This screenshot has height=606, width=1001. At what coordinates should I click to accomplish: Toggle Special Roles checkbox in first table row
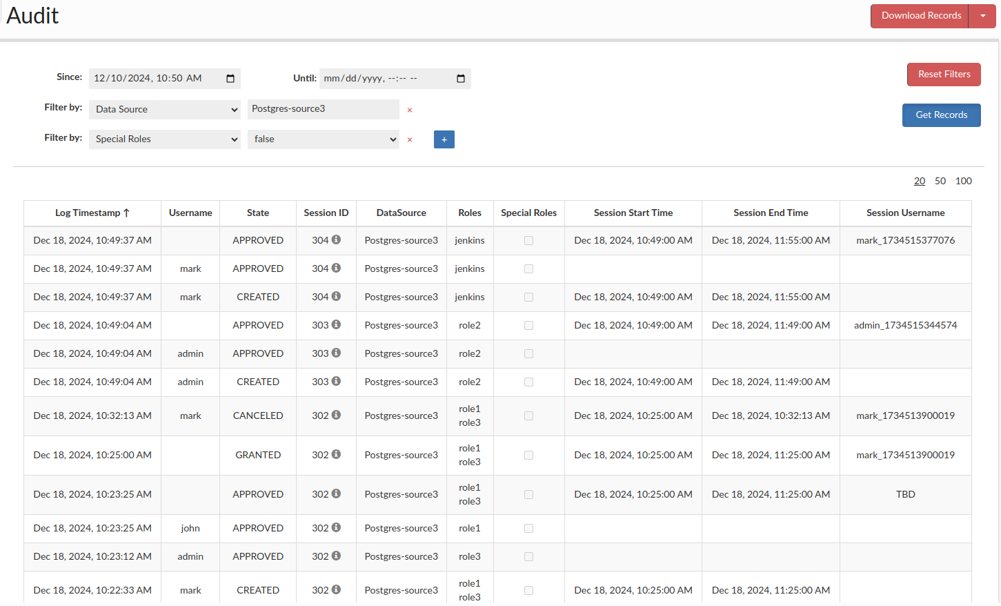tap(528, 241)
